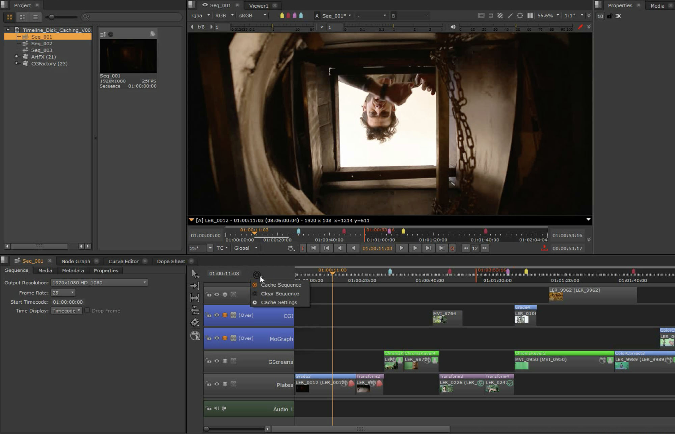Select the arrow multi-tool in timeline toolbar
The height and width of the screenshot is (434, 675).
pos(194,273)
